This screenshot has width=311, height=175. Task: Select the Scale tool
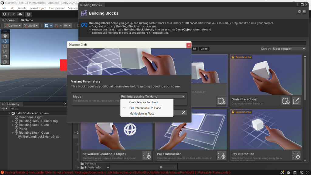[5, 52]
